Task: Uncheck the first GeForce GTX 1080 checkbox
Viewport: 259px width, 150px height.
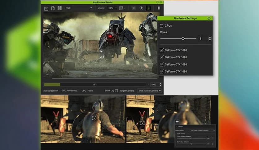Action: 161,50
